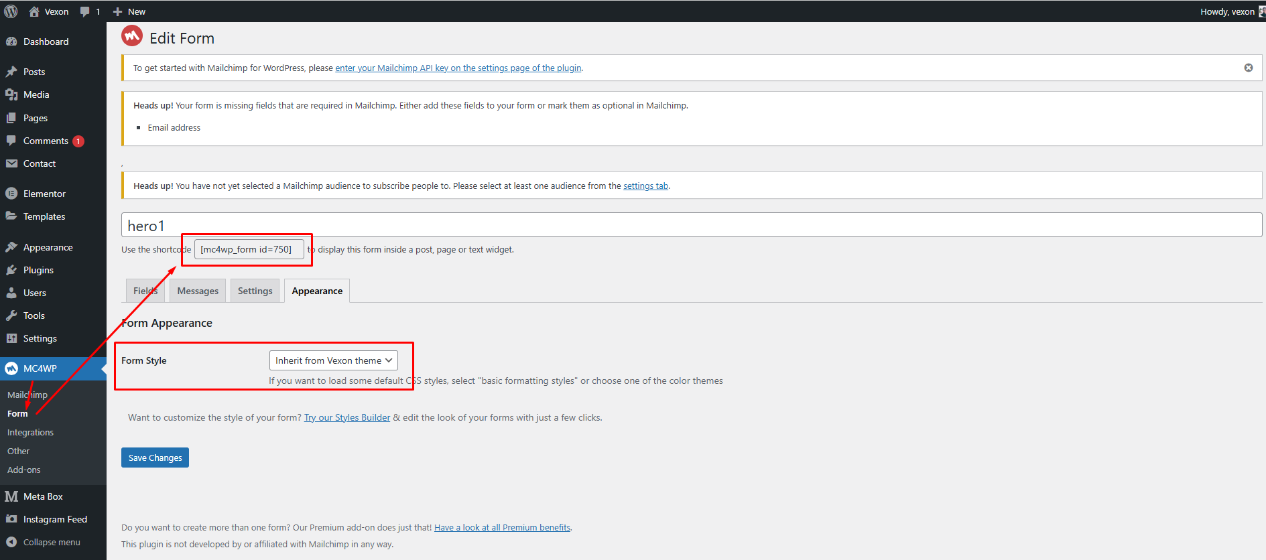Click the Users person icon
1266x560 pixels.
click(11, 293)
